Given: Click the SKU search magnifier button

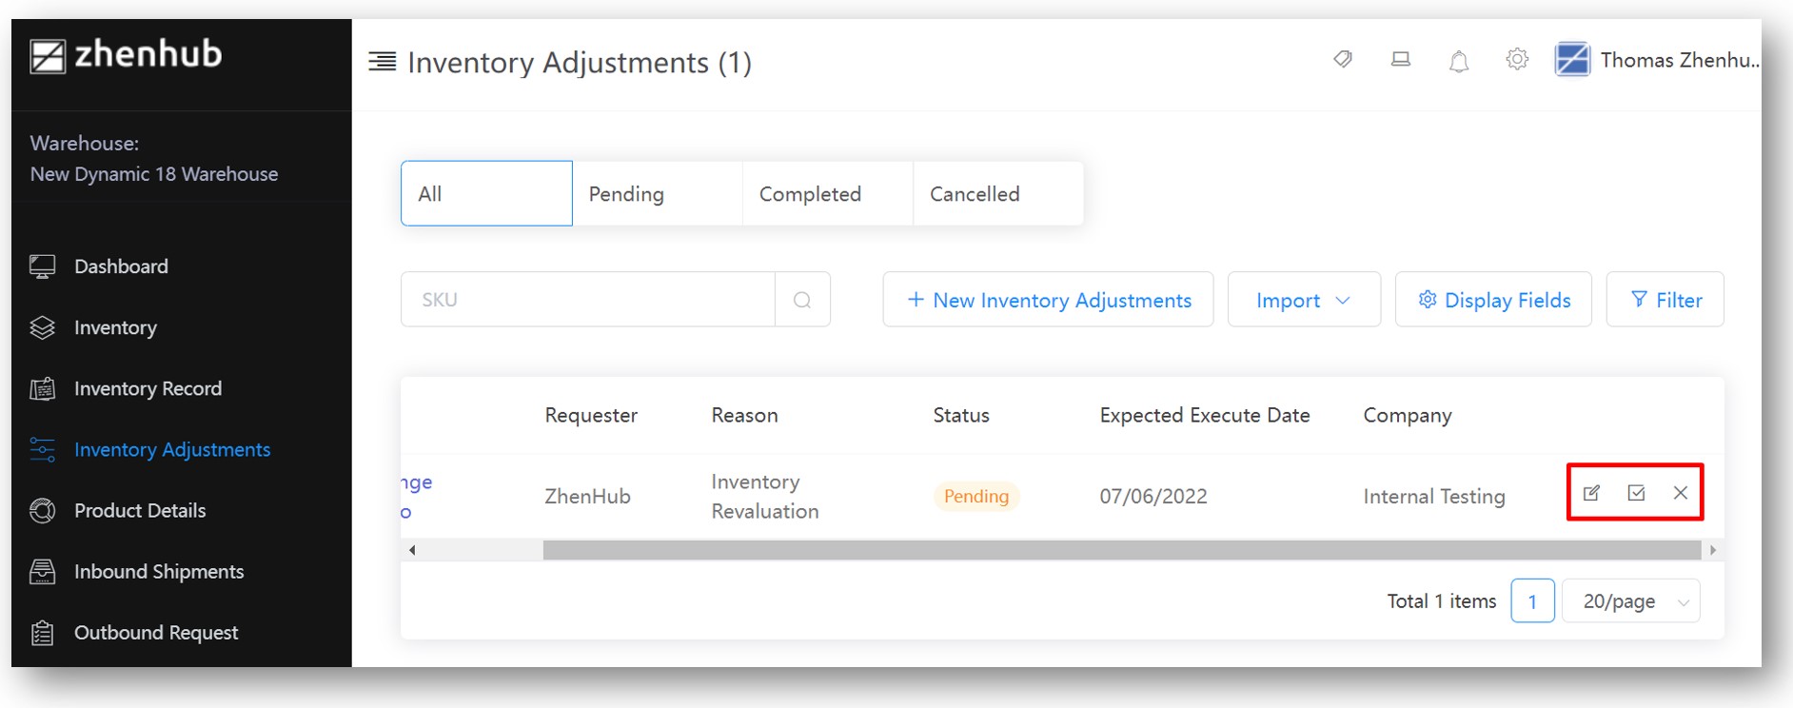Looking at the screenshot, I should 802,300.
